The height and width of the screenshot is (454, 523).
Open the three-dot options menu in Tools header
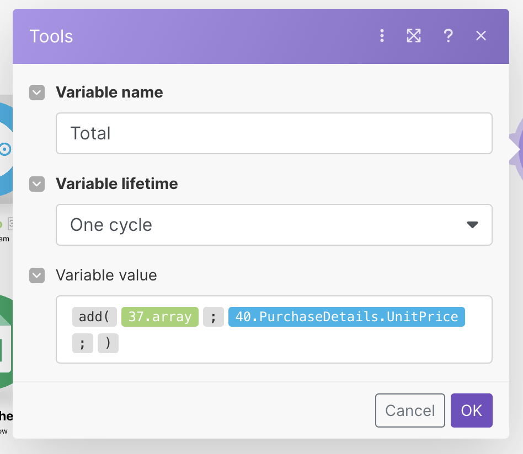(x=382, y=36)
